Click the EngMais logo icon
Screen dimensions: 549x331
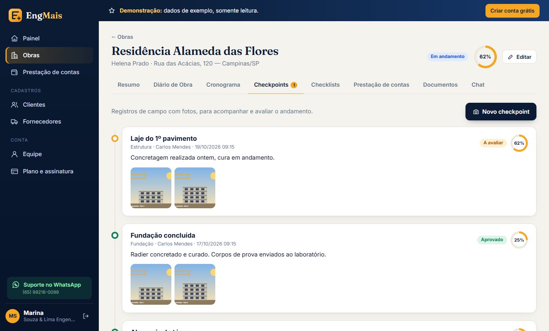(15, 15)
